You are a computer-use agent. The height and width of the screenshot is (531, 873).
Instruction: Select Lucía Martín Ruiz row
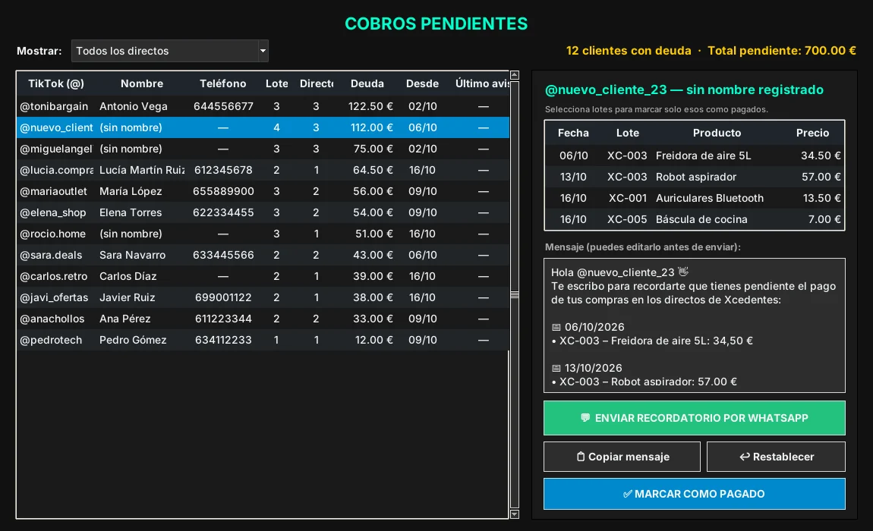(x=263, y=170)
